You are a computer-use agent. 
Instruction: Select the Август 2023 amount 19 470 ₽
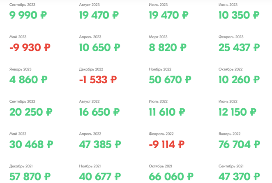point(99,16)
